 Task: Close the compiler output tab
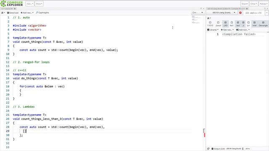247,9
